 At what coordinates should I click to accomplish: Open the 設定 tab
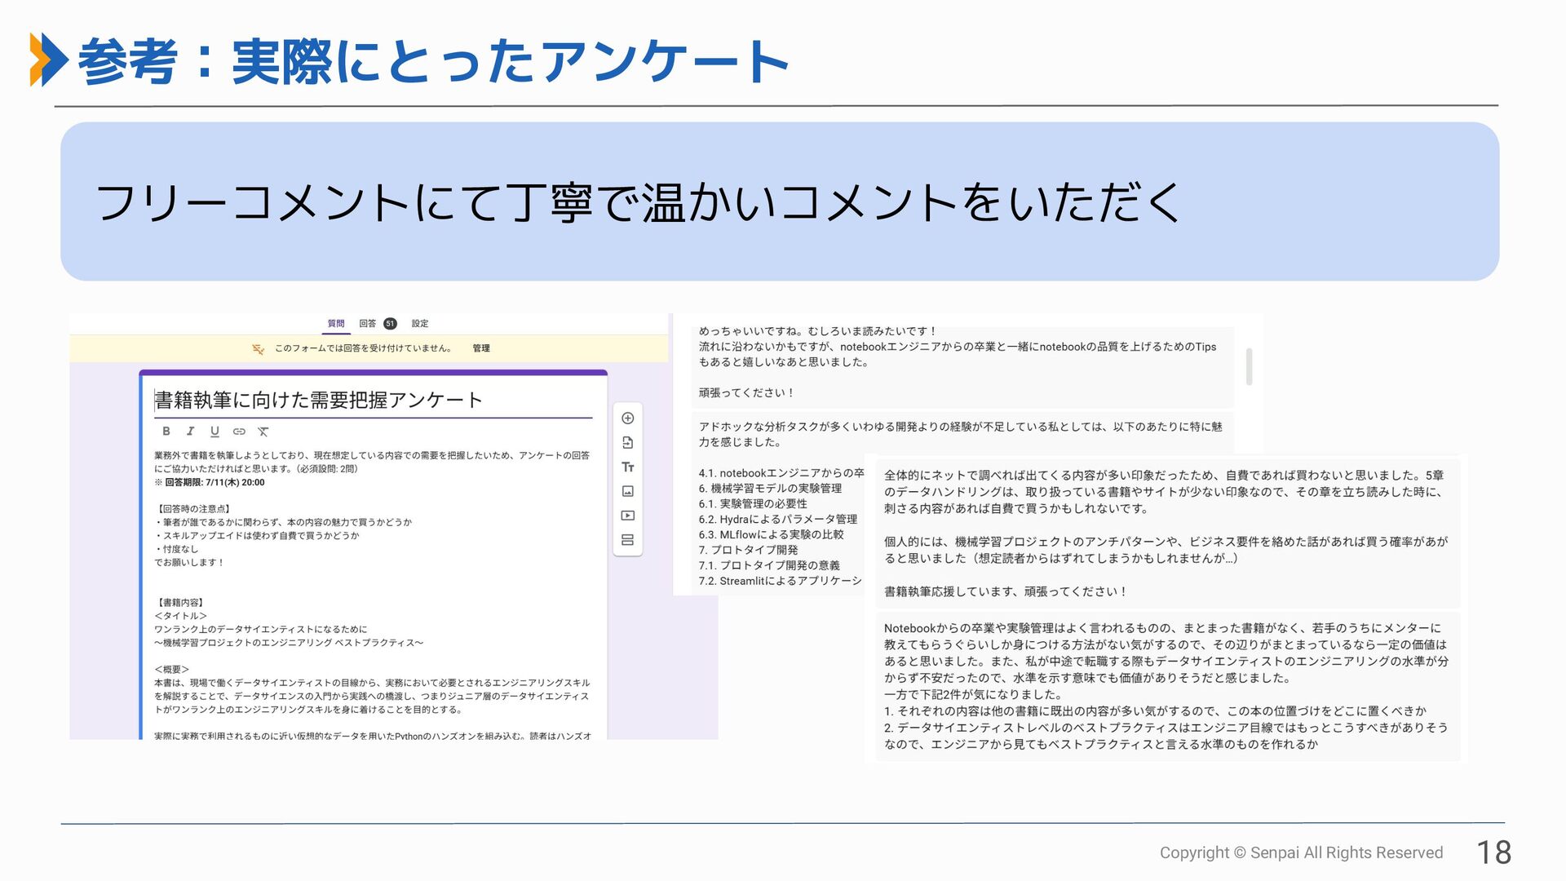coord(420,324)
